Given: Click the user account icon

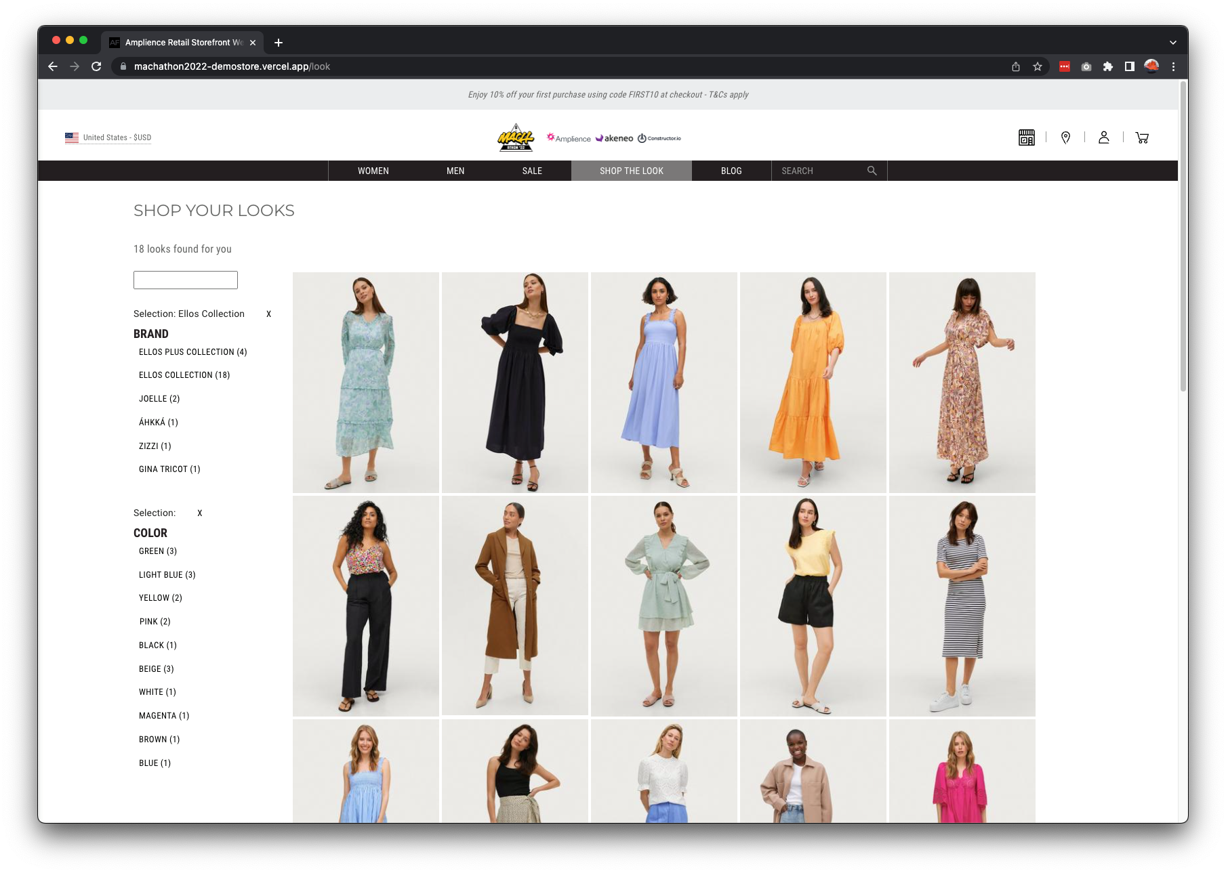Looking at the screenshot, I should [x=1103, y=137].
